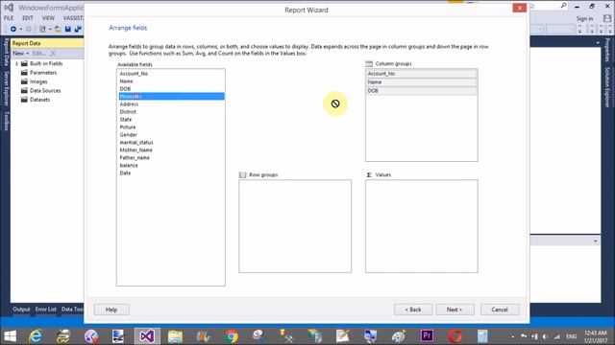Open the Solution Explorer side tab
The height and width of the screenshot is (345, 615).
point(607,87)
